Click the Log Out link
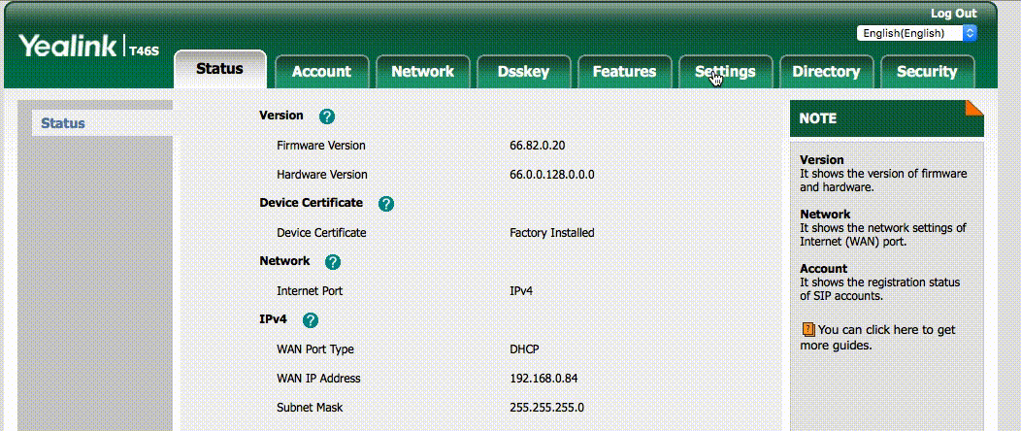 coord(953,14)
